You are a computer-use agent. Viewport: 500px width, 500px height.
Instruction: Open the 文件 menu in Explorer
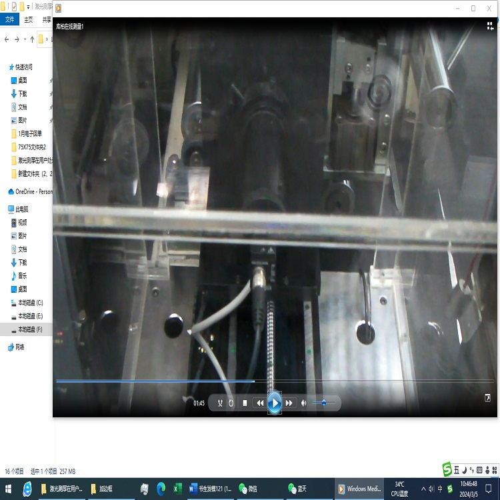tap(10, 20)
